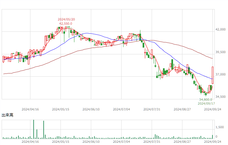Select price chart's 2024/07/04 date label
The height and width of the screenshot is (145, 228).
[121, 109]
